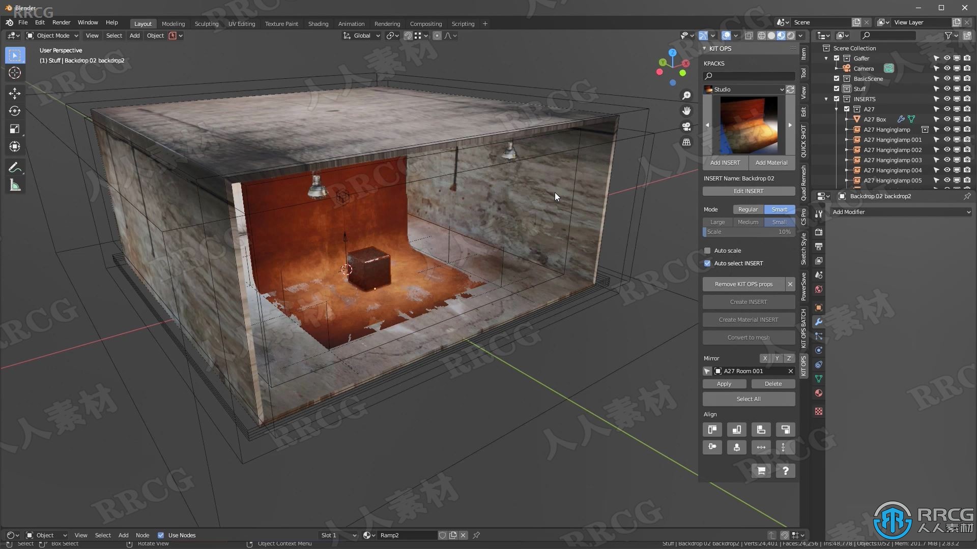Click the pan view hand icon

(x=686, y=111)
